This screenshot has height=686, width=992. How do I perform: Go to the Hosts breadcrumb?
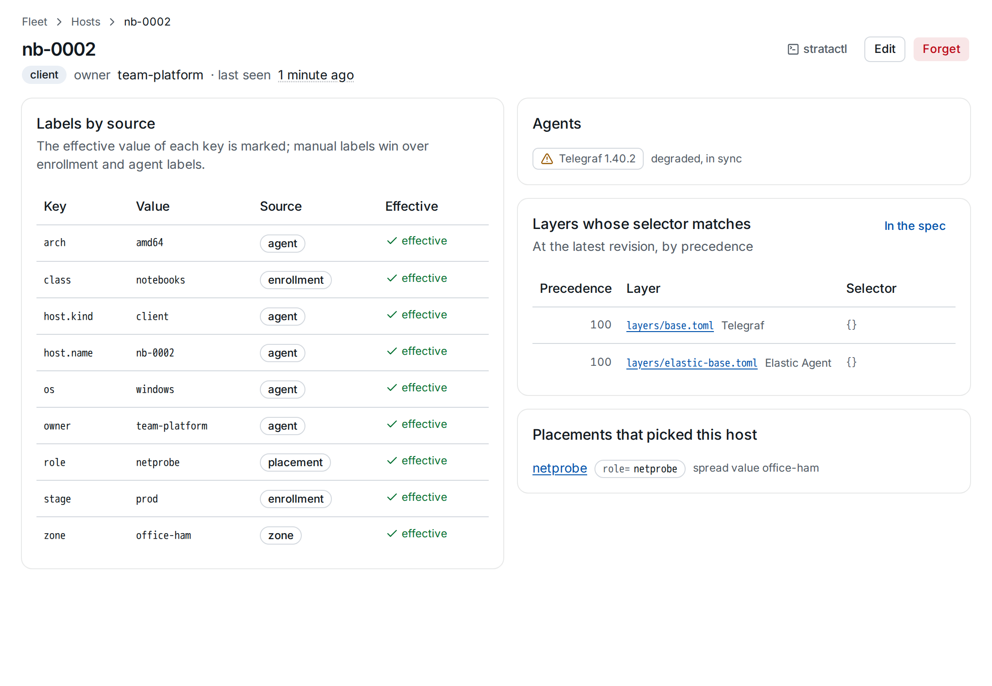[86, 22]
